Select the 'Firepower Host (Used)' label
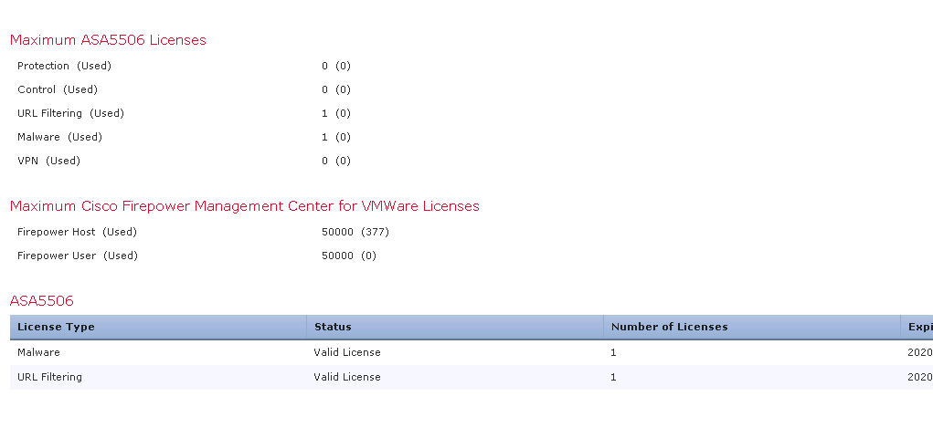The image size is (933, 428). click(x=78, y=232)
